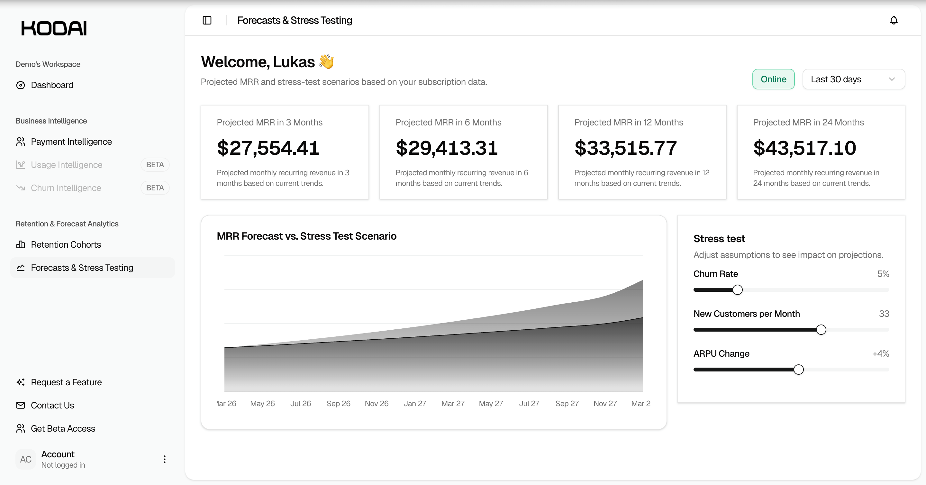Click the ARPU Change slider handle

798,370
